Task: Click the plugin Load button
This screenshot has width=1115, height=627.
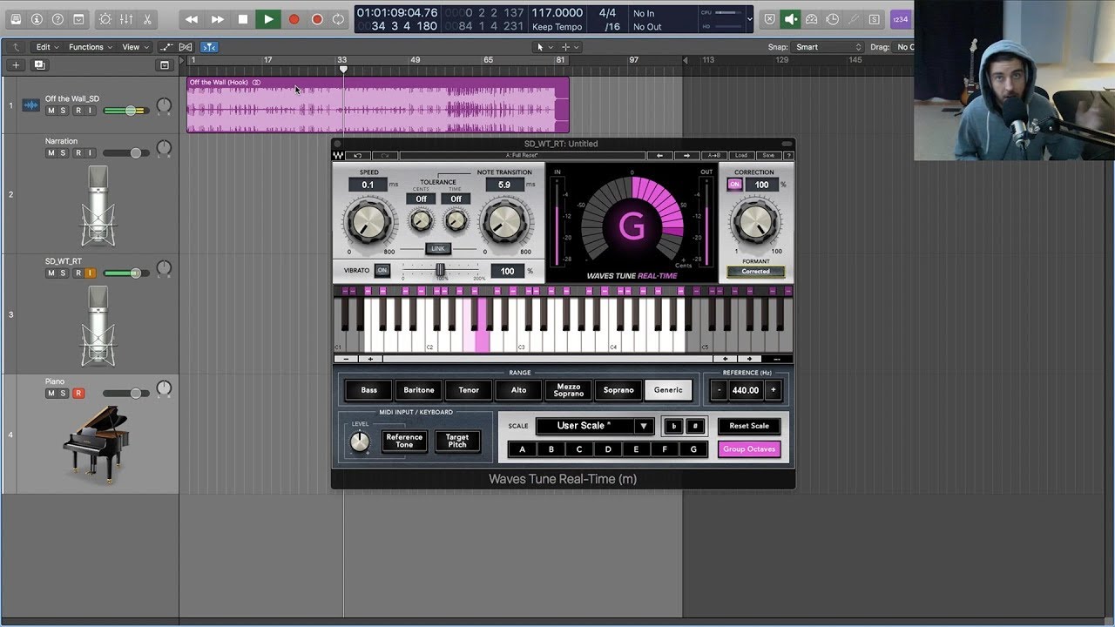Action: (x=740, y=155)
